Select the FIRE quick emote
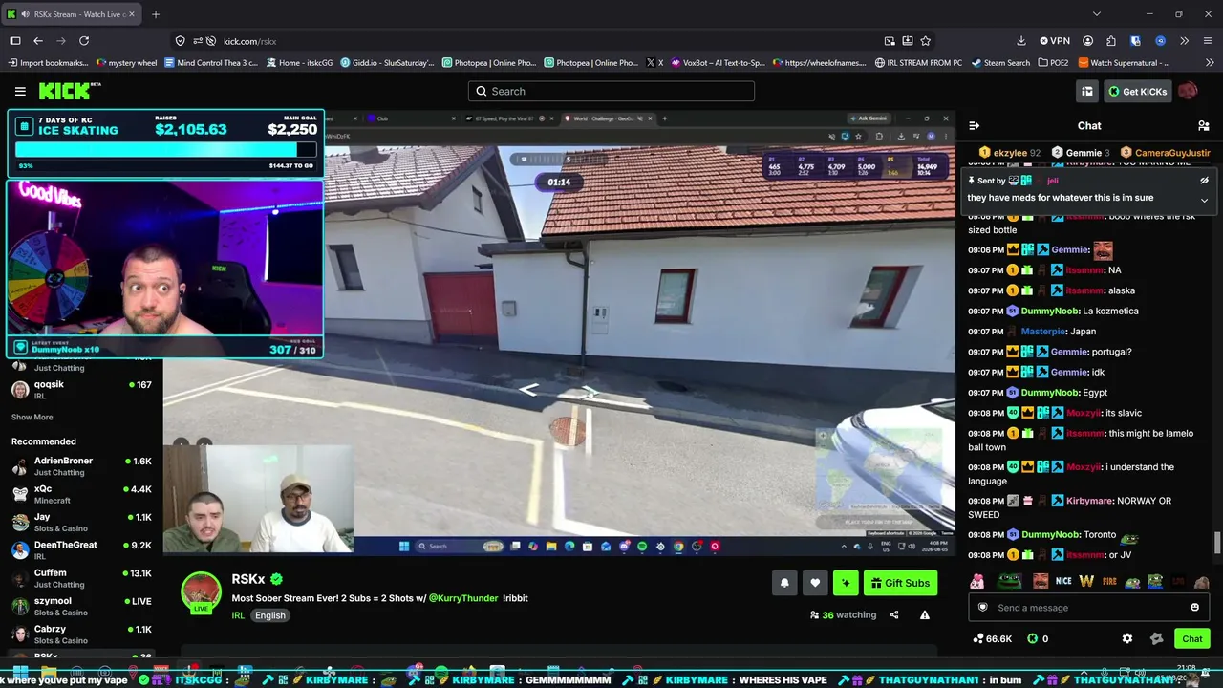This screenshot has height=688, width=1223. click(x=1109, y=581)
